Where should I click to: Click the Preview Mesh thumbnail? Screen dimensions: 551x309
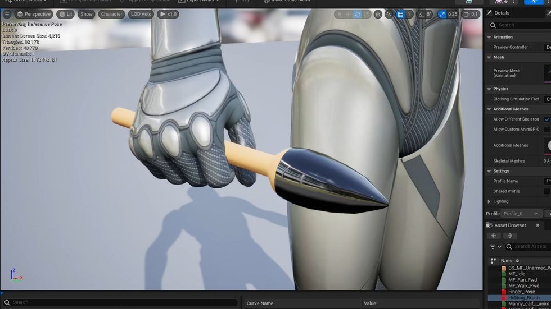[x=548, y=73]
